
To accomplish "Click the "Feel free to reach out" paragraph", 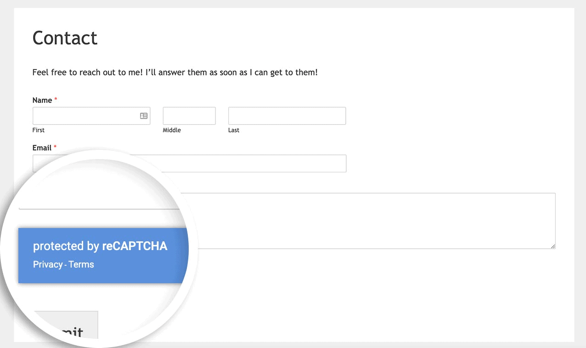I will click(x=175, y=73).
